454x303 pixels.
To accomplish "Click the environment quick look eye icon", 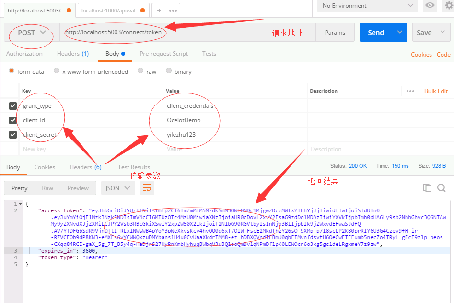I will (430, 5).
